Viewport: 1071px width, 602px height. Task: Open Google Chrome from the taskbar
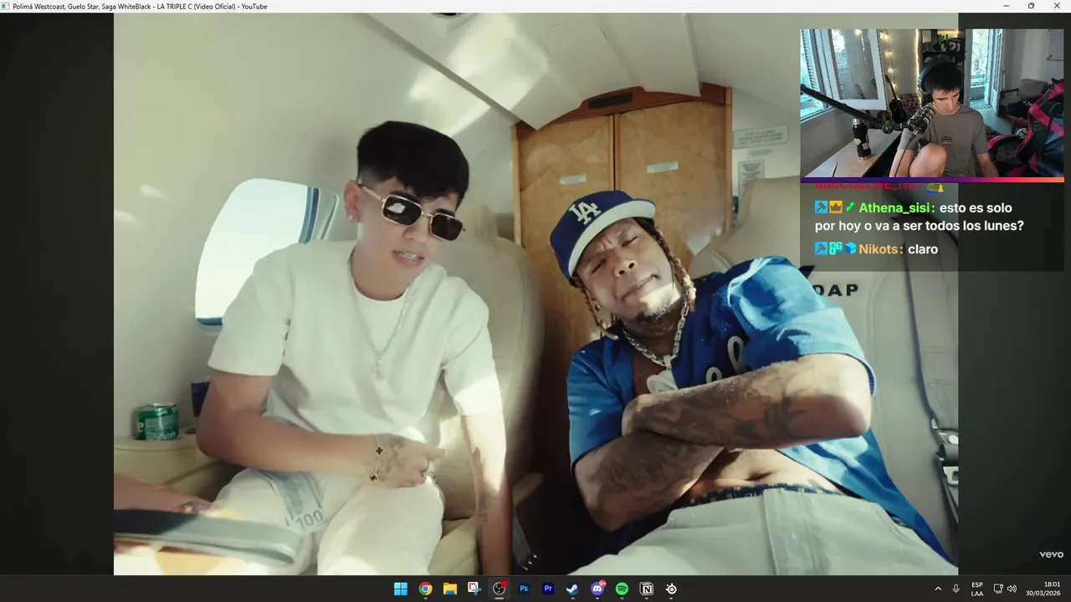click(x=425, y=589)
